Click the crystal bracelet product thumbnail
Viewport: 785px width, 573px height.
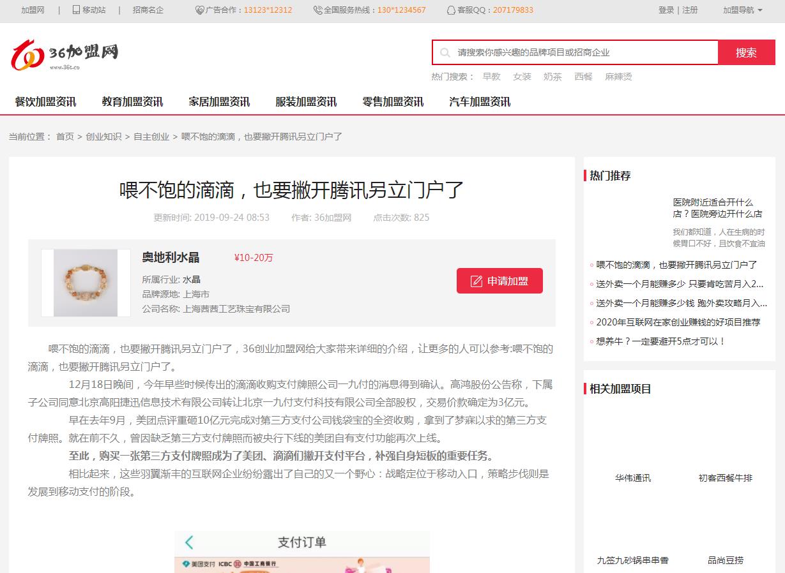(x=86, y=283)
